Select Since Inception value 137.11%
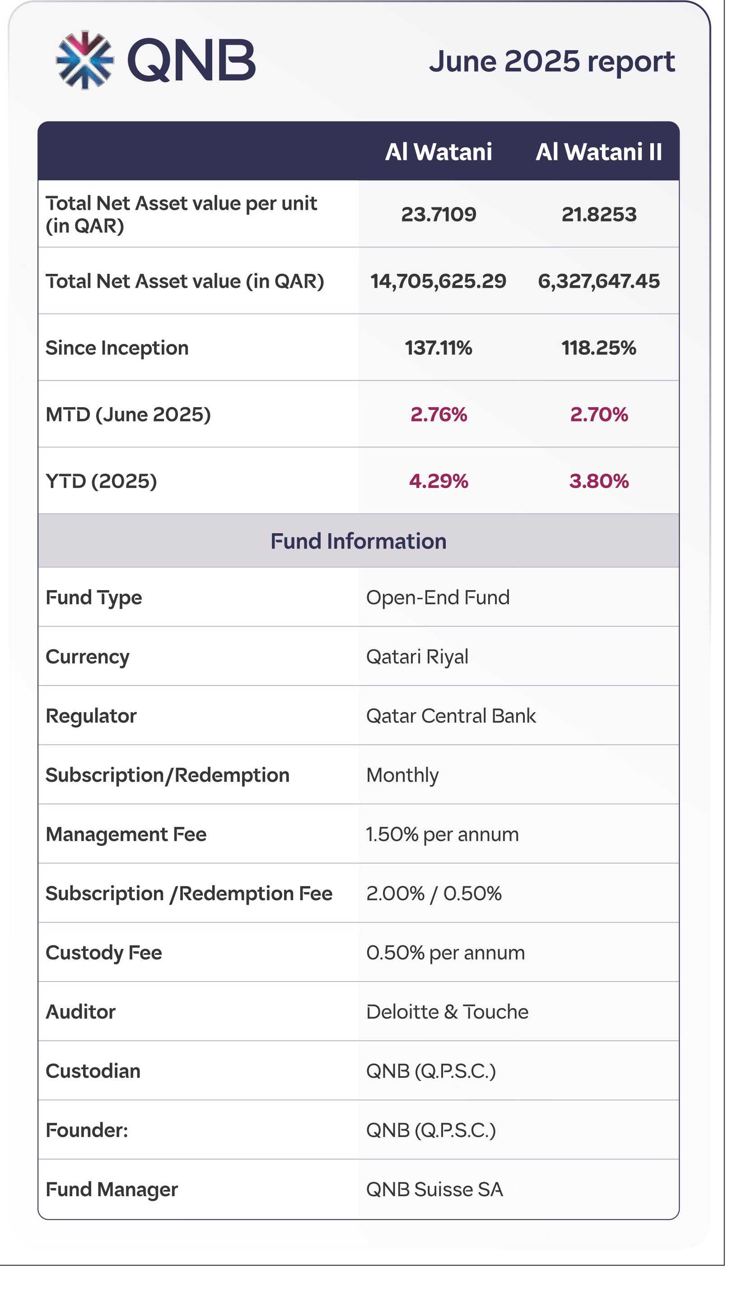756x1292 pixels. click(x=439, y=348)
